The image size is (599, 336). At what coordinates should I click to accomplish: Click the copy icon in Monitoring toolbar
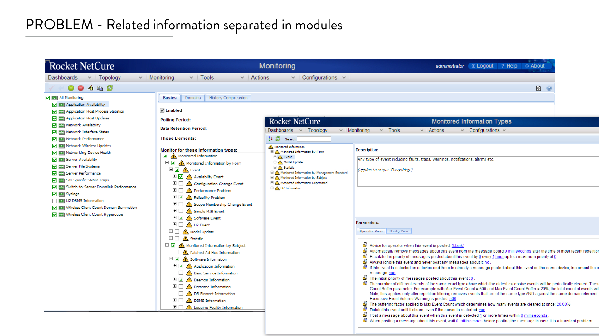(x=100, y=88)
